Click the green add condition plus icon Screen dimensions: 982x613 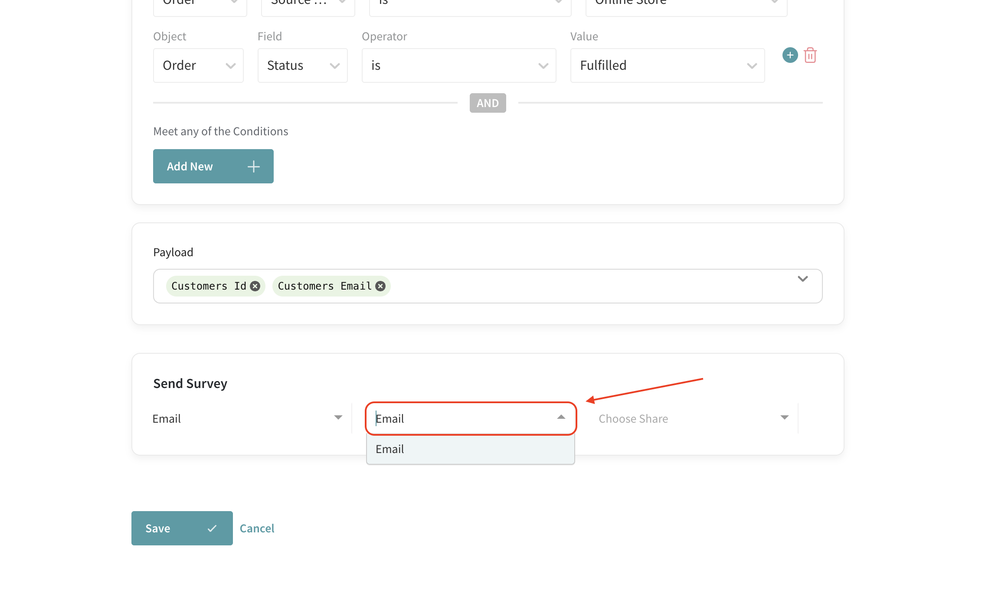(790, 55)
